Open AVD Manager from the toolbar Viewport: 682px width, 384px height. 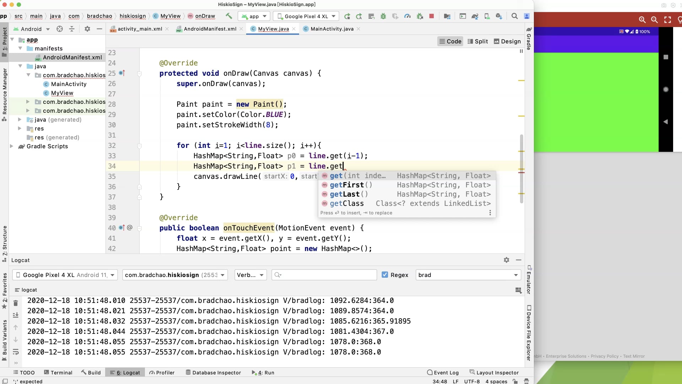click(x=487, y=16)
